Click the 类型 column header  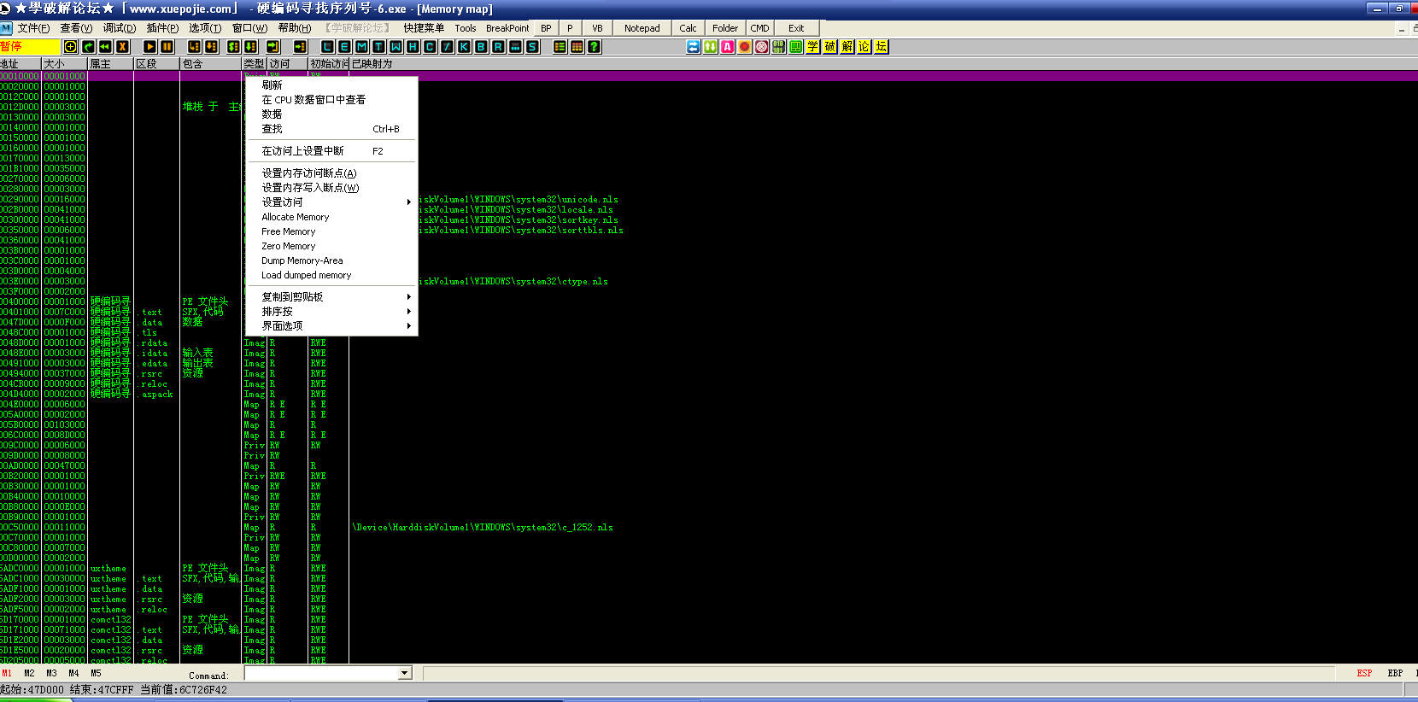click(x=255, y=64)
